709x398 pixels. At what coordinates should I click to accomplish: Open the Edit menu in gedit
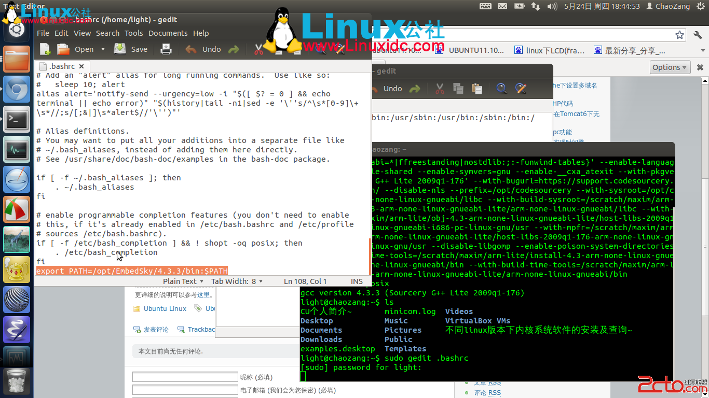point(61,33)
